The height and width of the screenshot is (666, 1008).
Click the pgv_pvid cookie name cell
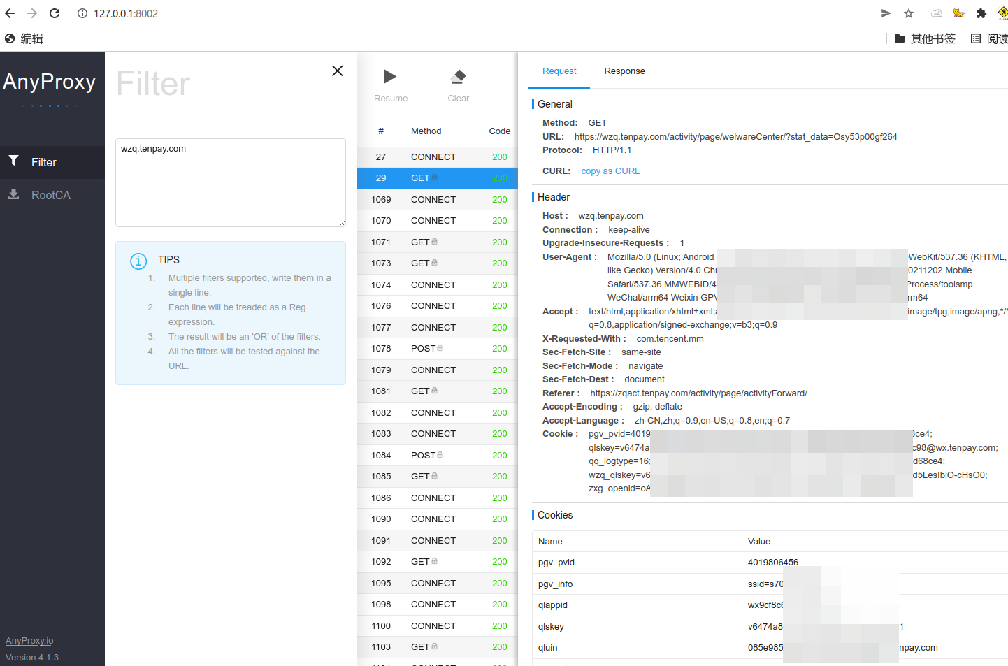(637, 563)
